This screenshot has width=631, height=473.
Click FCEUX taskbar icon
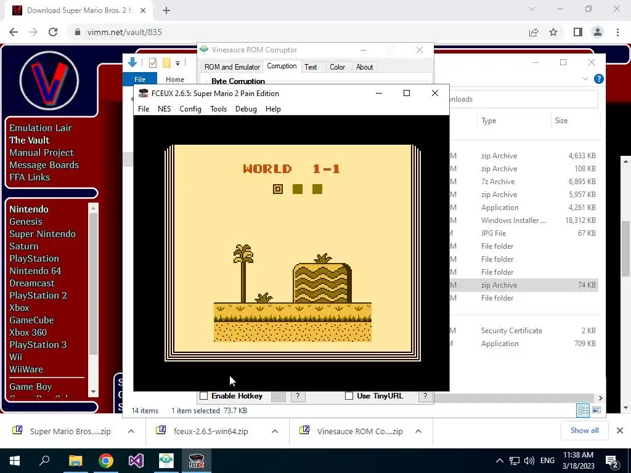(x=197, y=461)
